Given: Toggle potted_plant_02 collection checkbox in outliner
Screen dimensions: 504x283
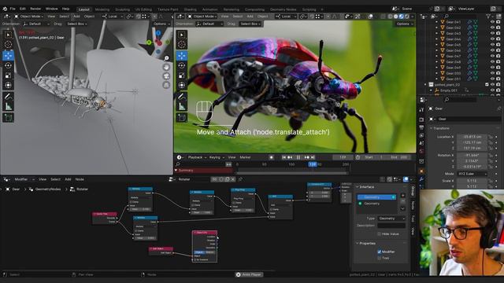Looking at the screenshot, I should pyautogui.click(x=487, y=85).
